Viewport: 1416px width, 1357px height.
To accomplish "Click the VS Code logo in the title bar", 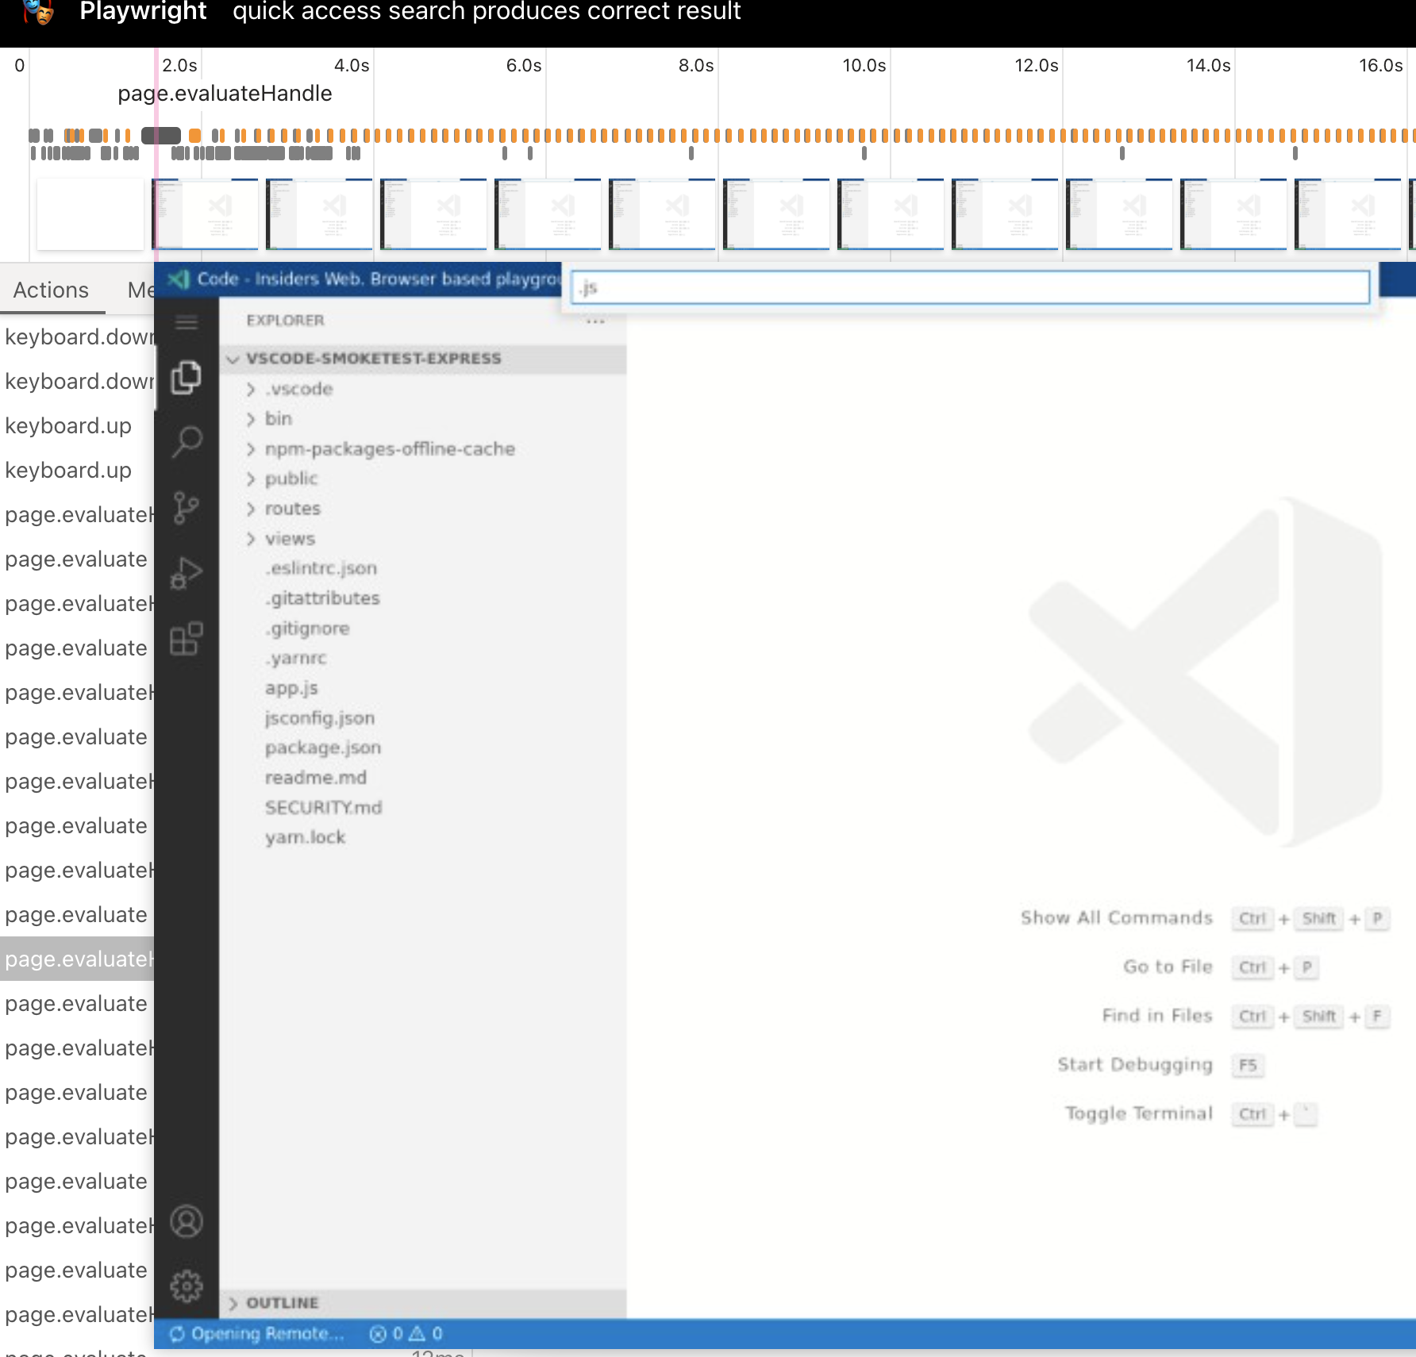I will pyautogui.click(x=178, y=279).
